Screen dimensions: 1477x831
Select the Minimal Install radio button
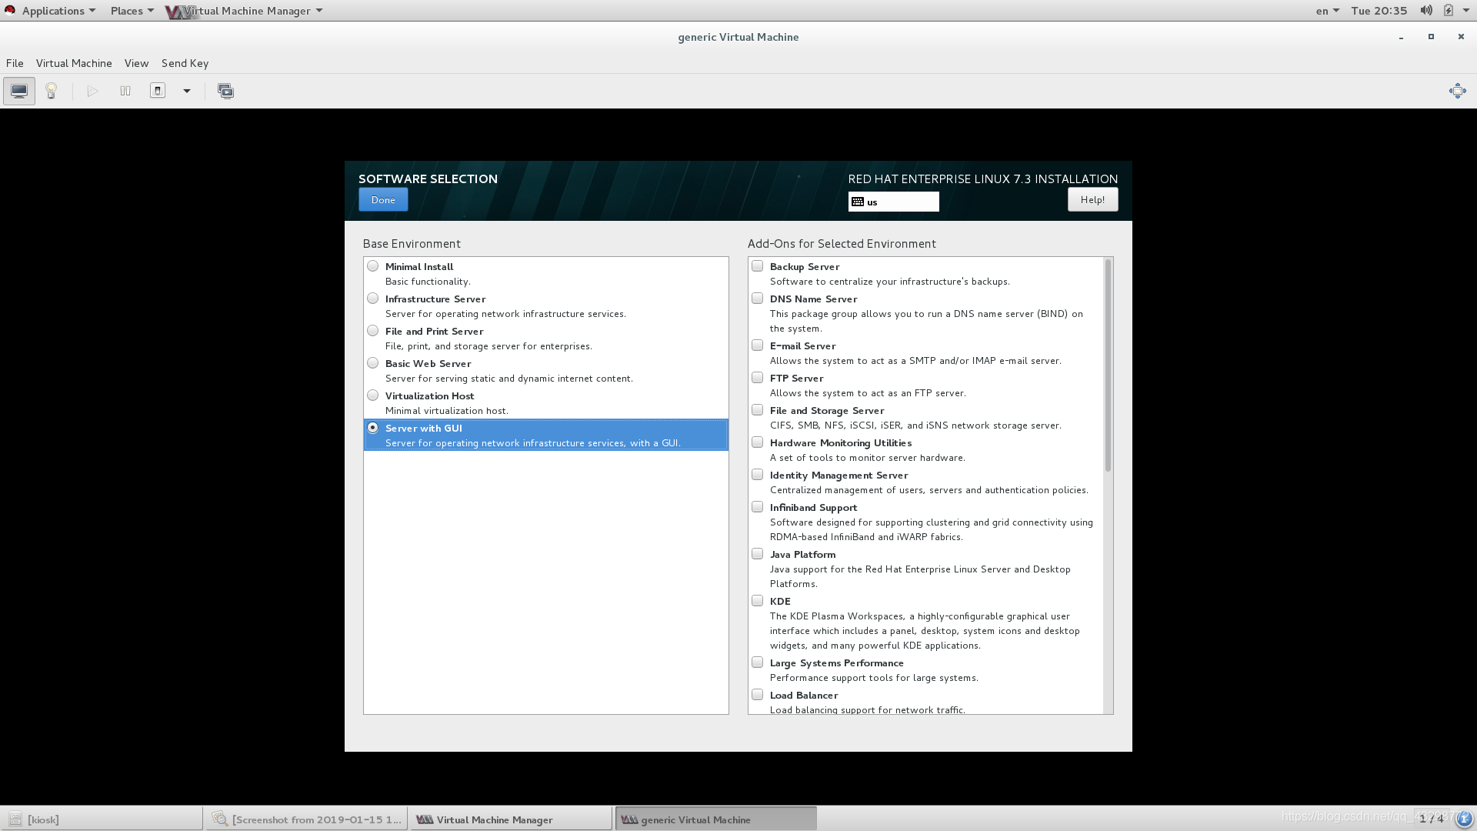click(372, 265)
